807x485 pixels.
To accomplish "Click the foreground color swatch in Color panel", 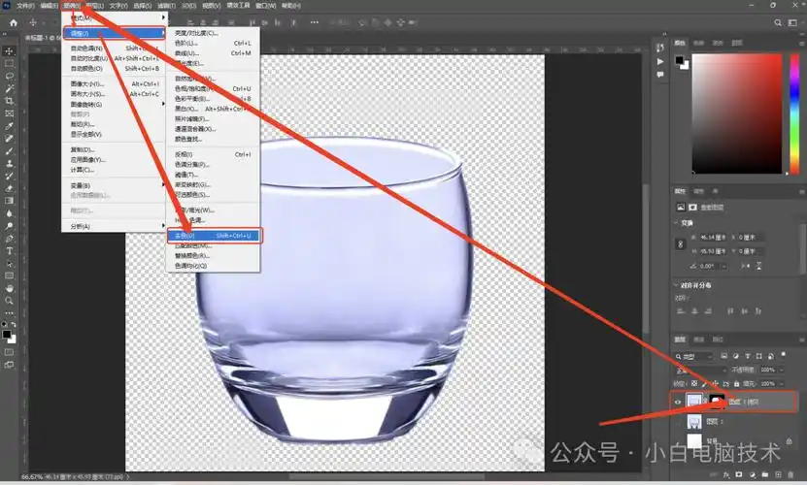I will coord(680,60).
